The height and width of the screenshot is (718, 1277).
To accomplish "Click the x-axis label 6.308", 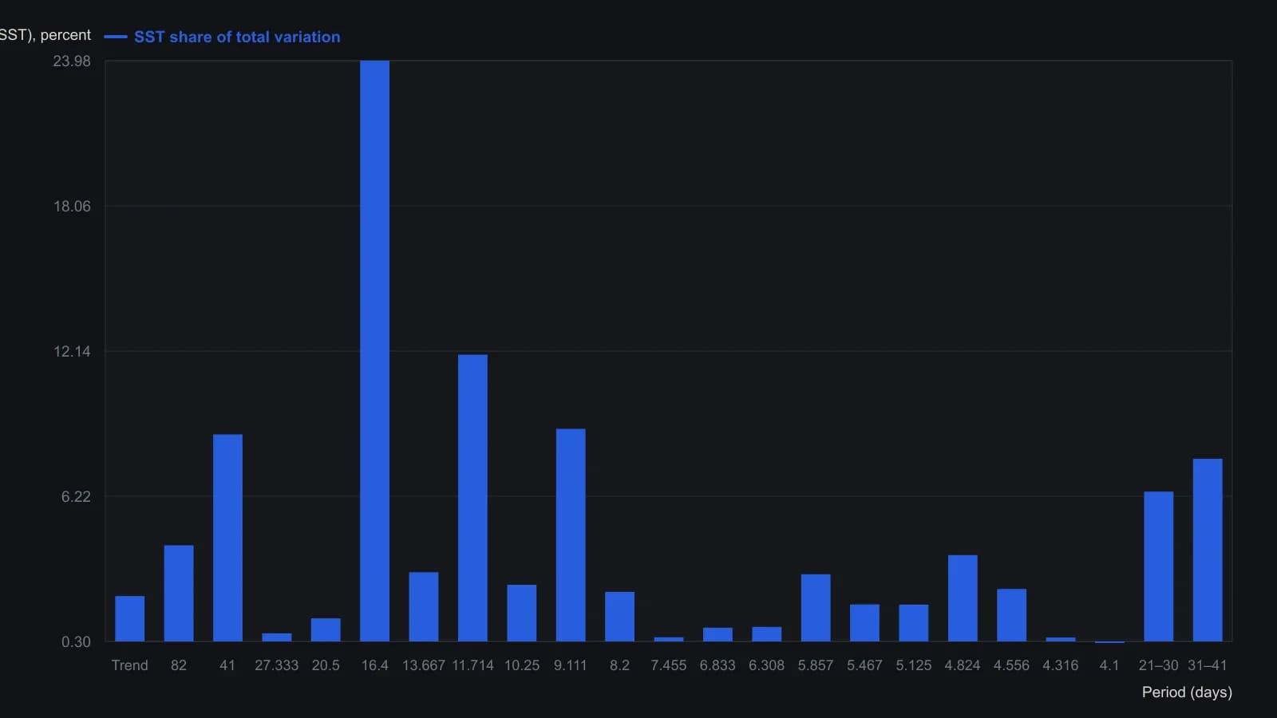I will [766, 665].
